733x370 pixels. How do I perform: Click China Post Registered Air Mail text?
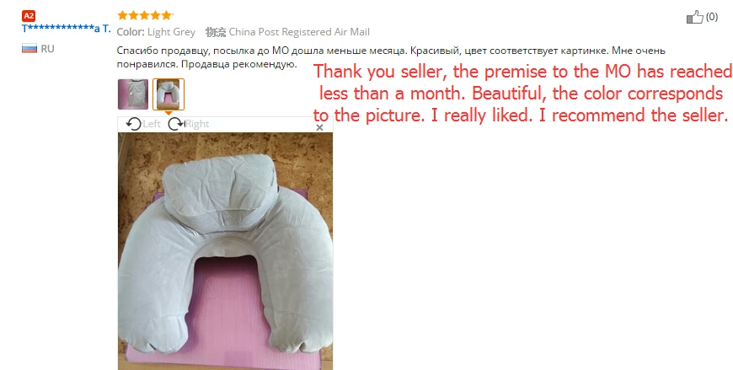point(299,32)
